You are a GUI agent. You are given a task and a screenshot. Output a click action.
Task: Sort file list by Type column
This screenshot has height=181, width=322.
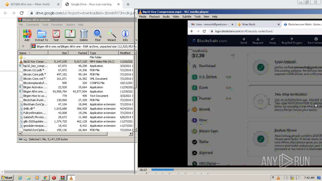(103, 53)
